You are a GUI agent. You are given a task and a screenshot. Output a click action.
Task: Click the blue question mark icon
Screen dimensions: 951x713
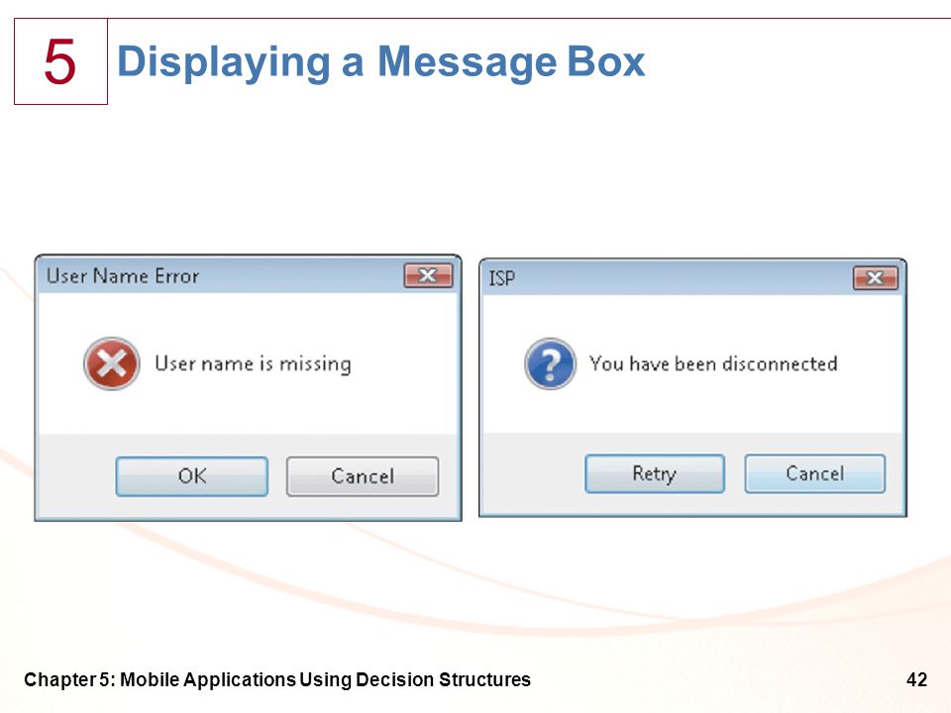tap(550, 363)
